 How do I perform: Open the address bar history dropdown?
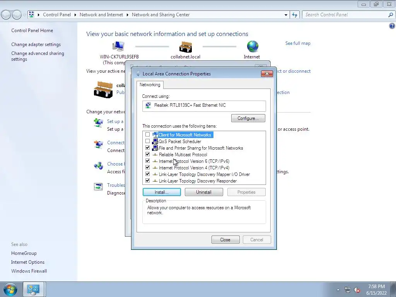(x=286, y=15)
